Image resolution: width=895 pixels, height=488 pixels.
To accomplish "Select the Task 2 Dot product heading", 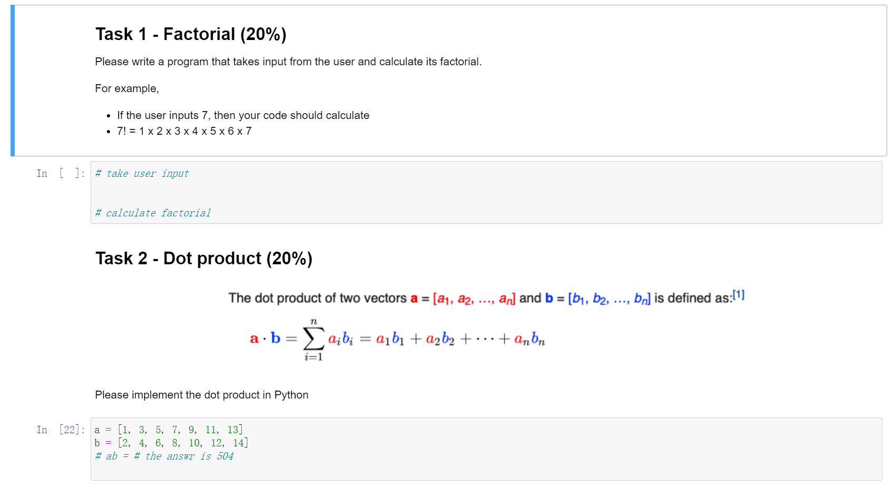I will coord(204,258).
